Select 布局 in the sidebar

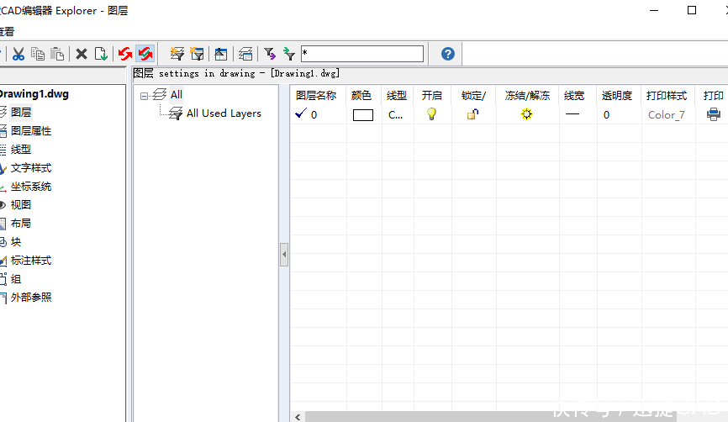(21, 224)
